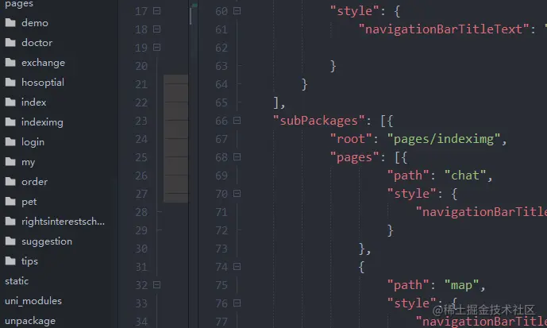The height and width of the screenshot is (328, 547).
Task: Collapse the object fold at line 74
Action: pyautogui.click(x=237, y=267)
